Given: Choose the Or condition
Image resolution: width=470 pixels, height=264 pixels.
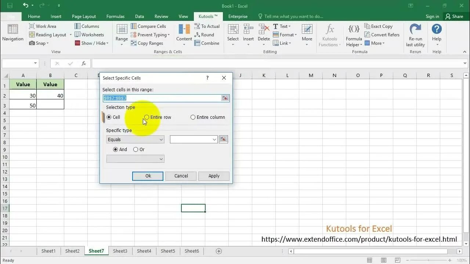Looking at the screenshot, I should tap(139, 150).
